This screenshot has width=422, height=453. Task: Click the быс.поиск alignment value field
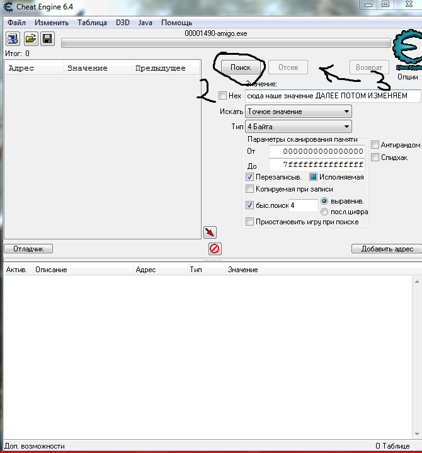coord(304,205)
